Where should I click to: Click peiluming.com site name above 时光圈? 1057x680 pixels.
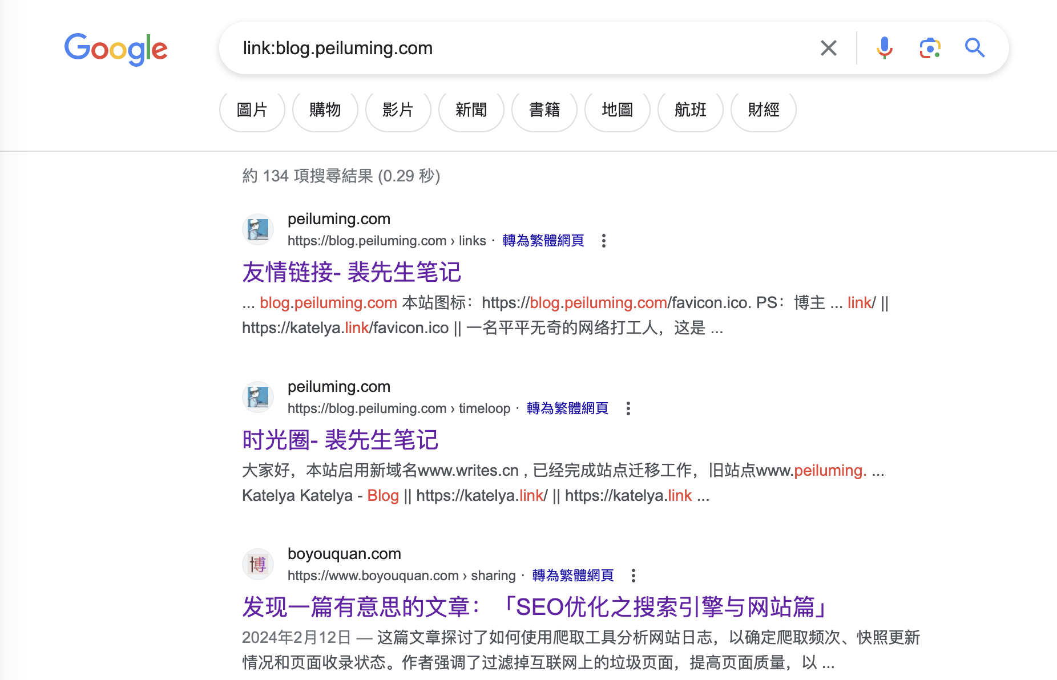point(339,387)
